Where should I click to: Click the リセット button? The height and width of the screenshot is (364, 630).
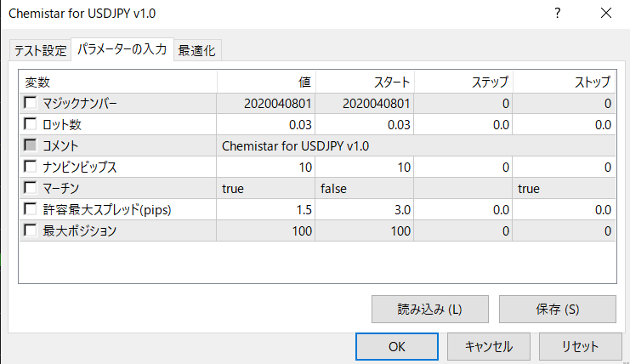[580, 346]
